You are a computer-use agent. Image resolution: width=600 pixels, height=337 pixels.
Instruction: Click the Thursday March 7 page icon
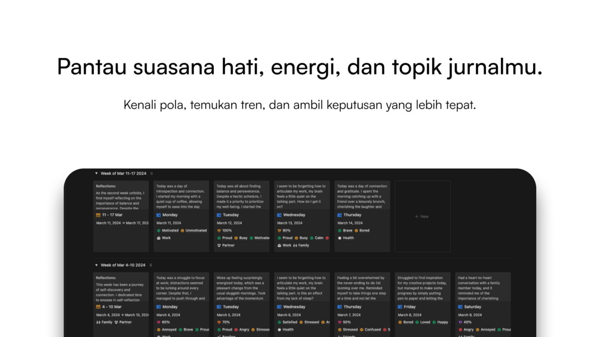coord(340,307)
